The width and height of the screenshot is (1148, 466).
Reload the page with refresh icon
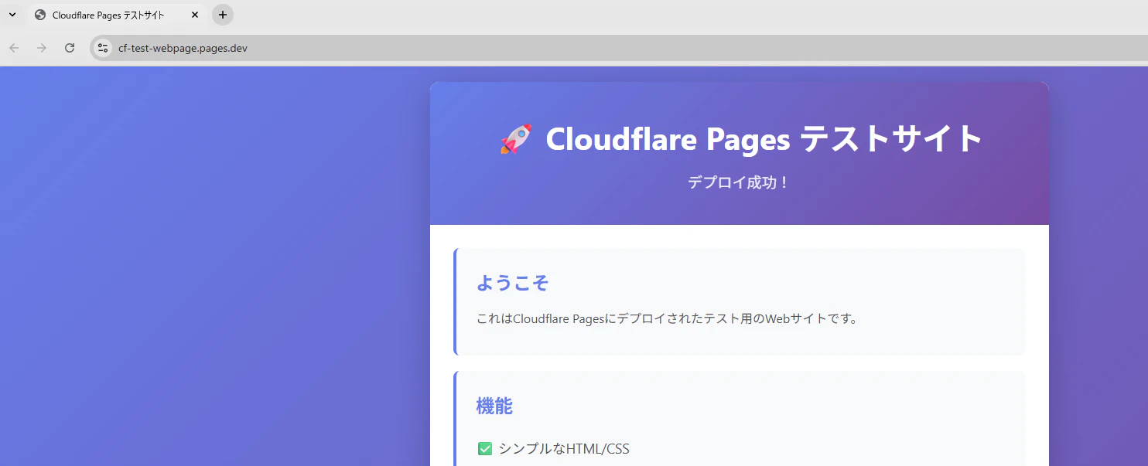(x=70, y=48)
